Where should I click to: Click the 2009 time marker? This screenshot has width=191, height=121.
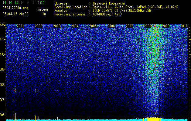[x=166, y=26]
